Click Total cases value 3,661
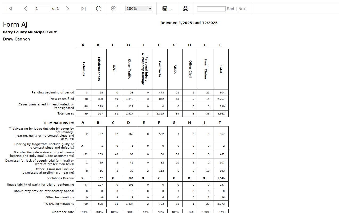The height and width of the screenshot is (213, 341). pyautogui.click(x=221, y=114)
